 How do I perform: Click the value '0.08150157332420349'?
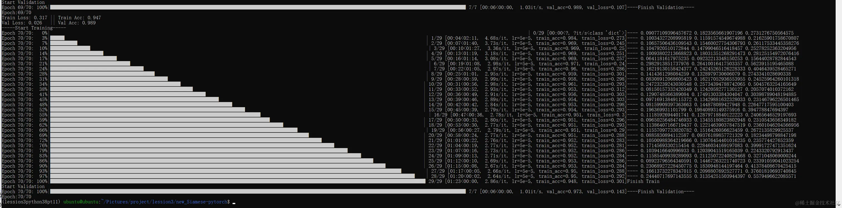pyautogui.click(x=666, y=89)
